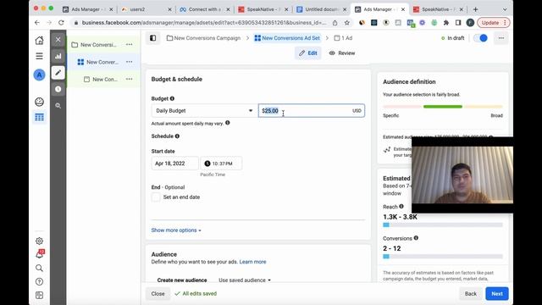Screen dimensions: 542x305
Task: Check the Set an end date checkbox
Action: 156,197
